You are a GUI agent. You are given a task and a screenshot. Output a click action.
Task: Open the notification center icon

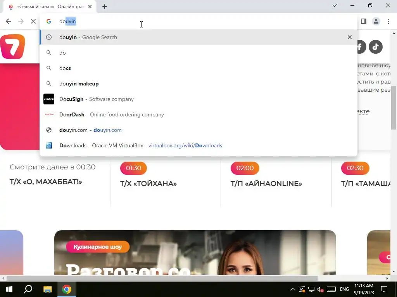tap(384, 289)
